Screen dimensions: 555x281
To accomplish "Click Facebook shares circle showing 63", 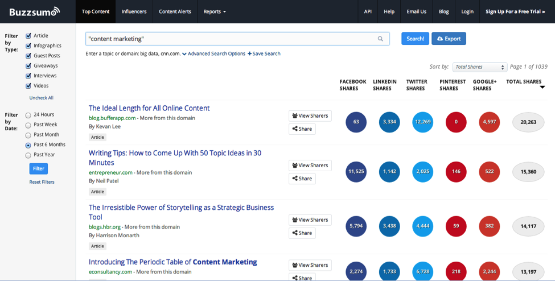I will point(356,122).
